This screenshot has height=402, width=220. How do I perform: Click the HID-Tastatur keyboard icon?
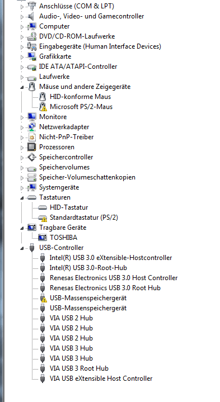pyautogui.click(x=43, y=207)
